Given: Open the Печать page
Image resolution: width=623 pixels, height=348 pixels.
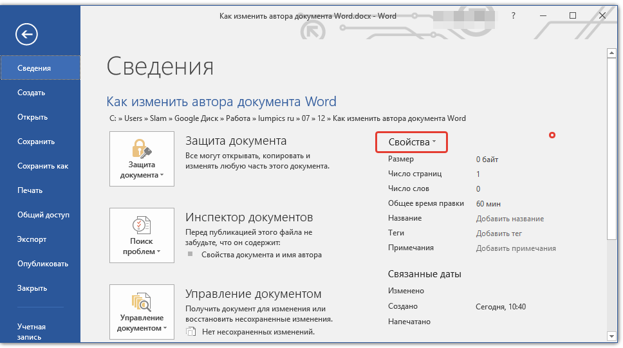Looking at the screenshot, I should [x=30, y=190].
